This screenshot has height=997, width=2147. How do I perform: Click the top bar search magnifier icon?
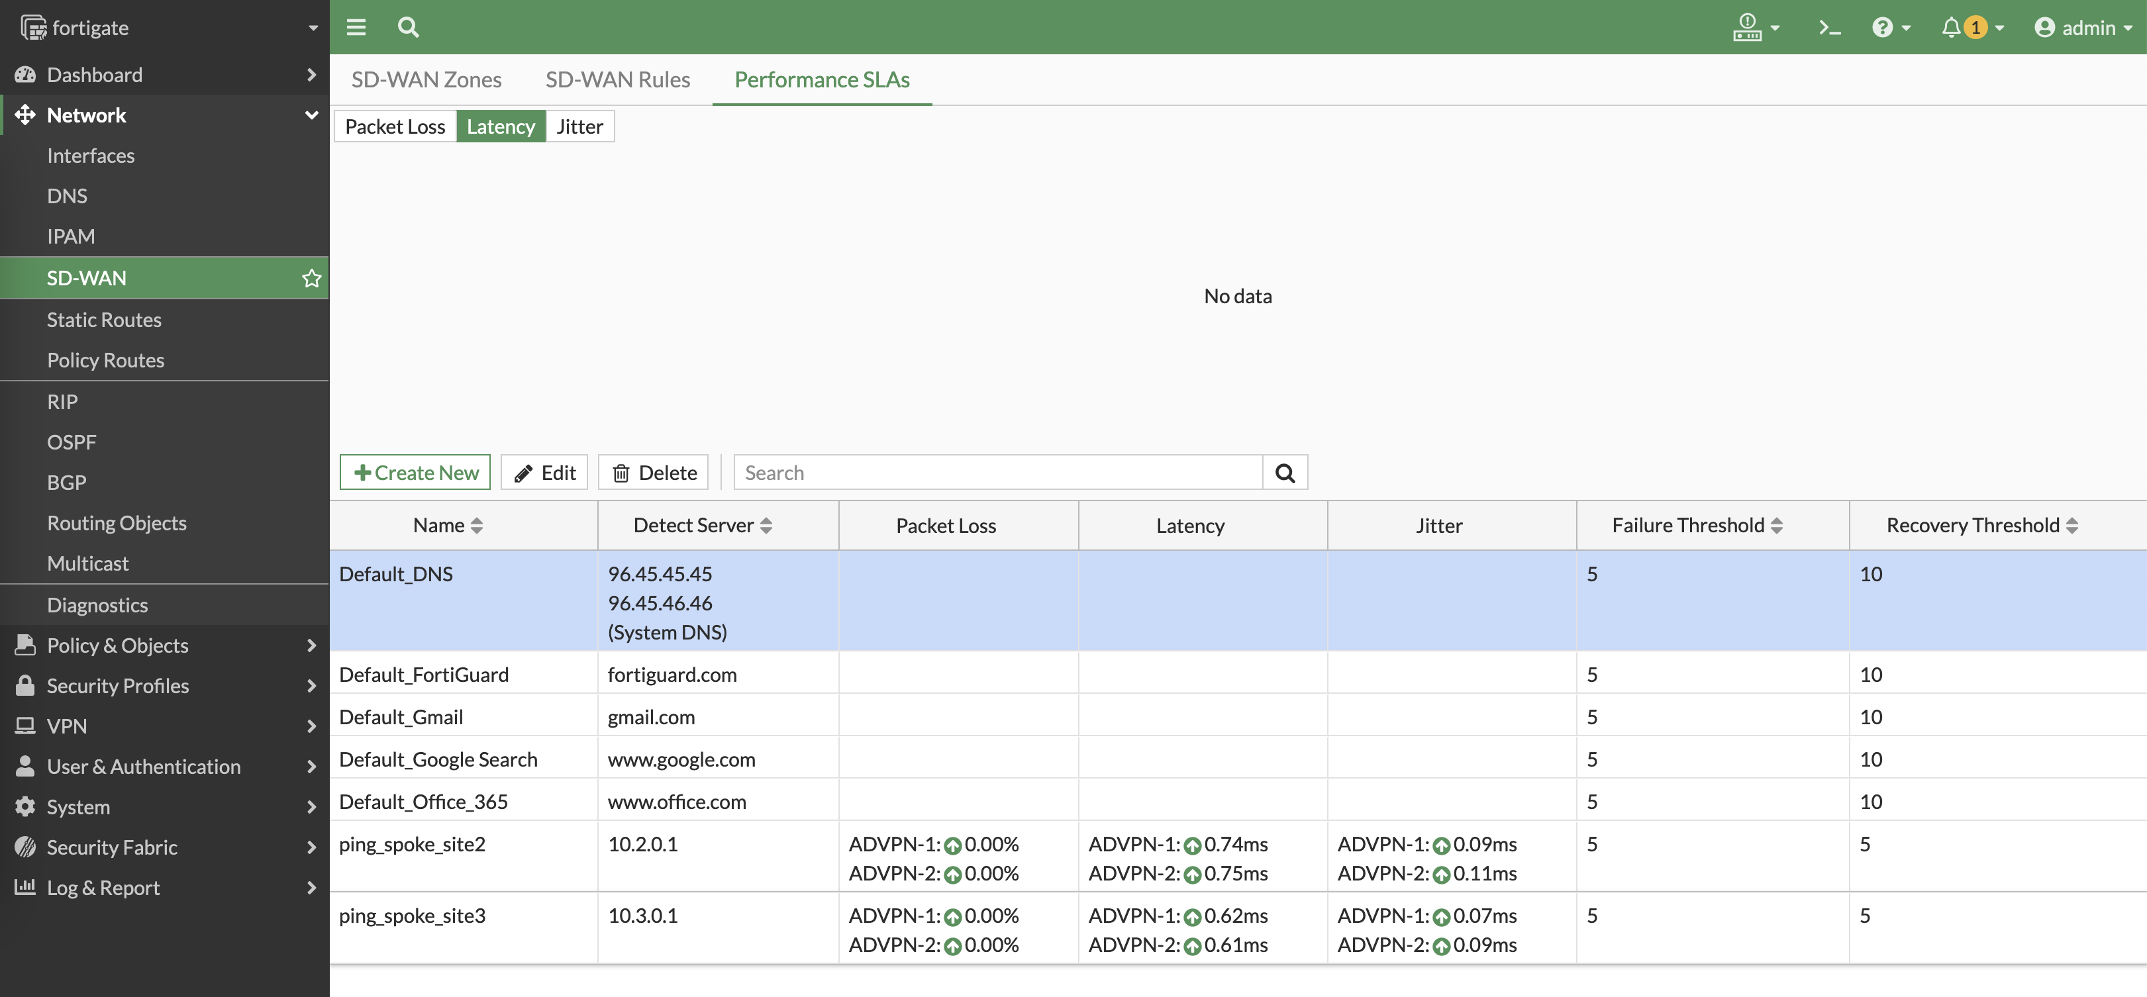pos(407,28)
